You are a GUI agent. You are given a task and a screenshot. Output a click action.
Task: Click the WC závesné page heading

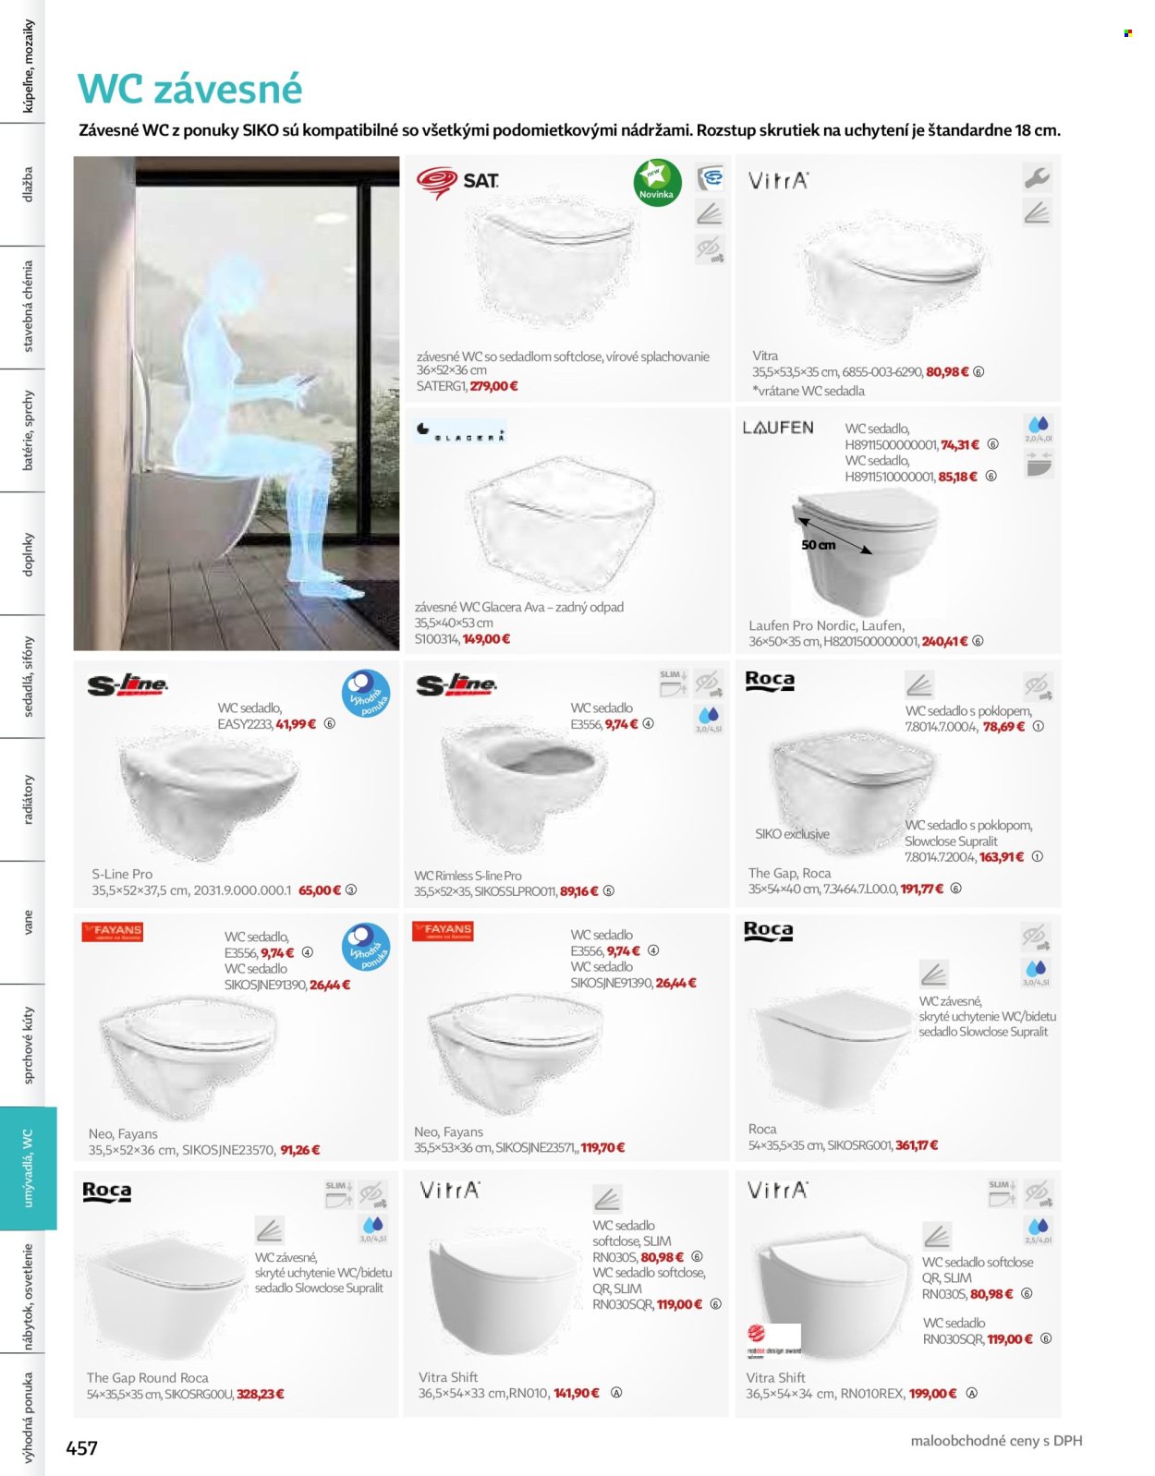[190, 89]
